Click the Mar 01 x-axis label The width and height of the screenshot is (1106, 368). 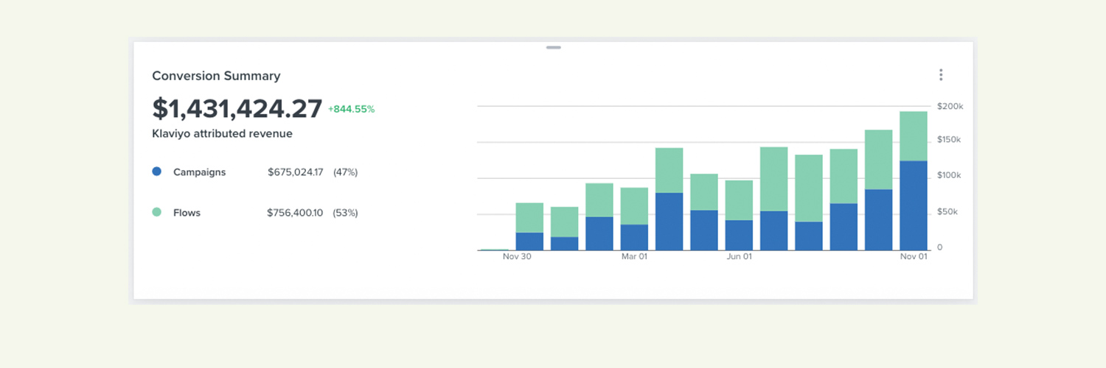[634, 257]
